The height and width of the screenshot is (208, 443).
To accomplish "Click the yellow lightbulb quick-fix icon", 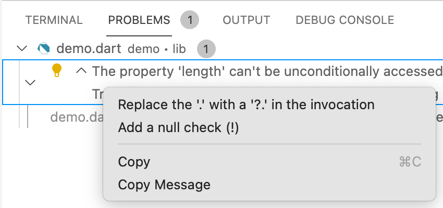I will [x=56, y=71].
